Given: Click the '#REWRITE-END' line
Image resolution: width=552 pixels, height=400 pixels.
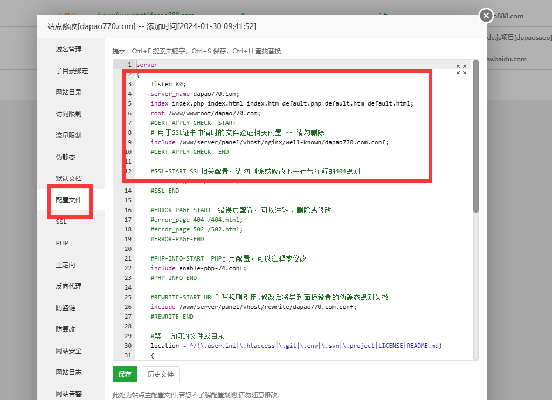Looking at the screenshot, I should click(x=172, y=317).
